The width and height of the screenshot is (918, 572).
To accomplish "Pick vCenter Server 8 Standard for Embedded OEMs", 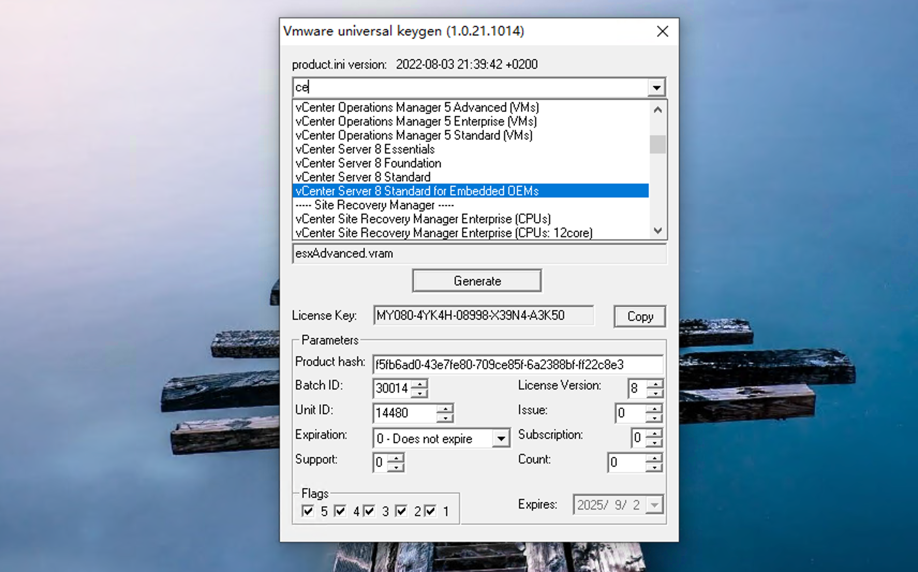I will [471, 191].
